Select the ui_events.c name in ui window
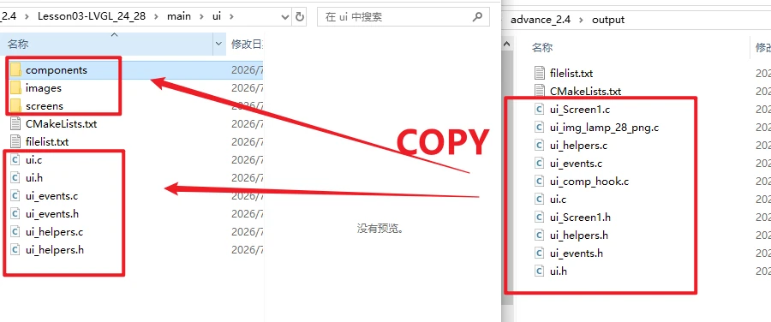This screenshot has width=771, height=322. (x=52, y=195)
